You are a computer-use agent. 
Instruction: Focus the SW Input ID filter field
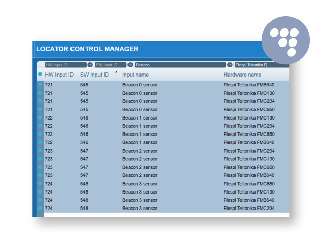(111, 65)
